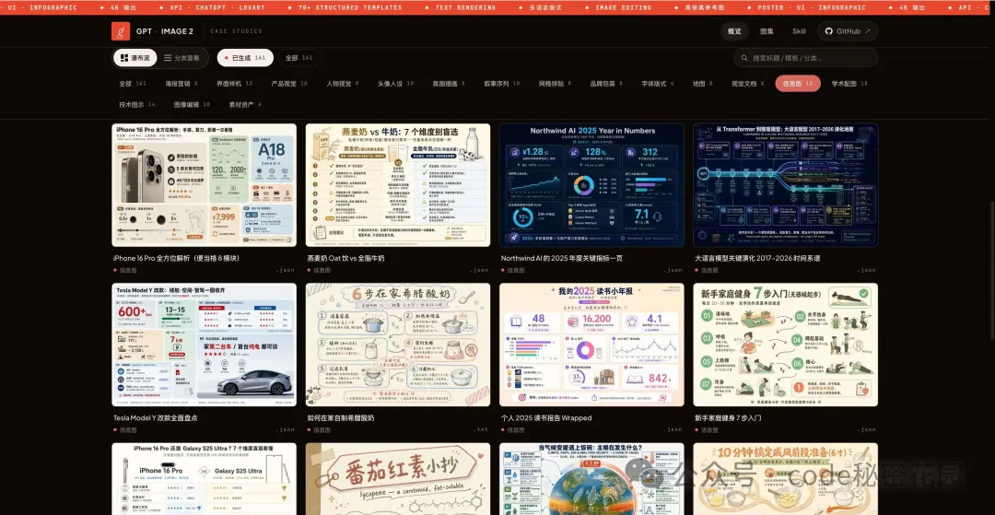Select the 学术配图 category
995x515 pixels.
(849, 83)
